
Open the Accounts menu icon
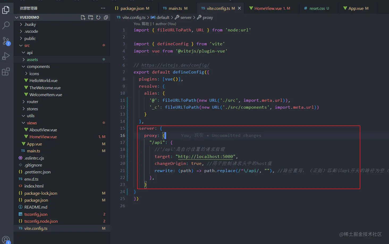(x=6, y=240)
